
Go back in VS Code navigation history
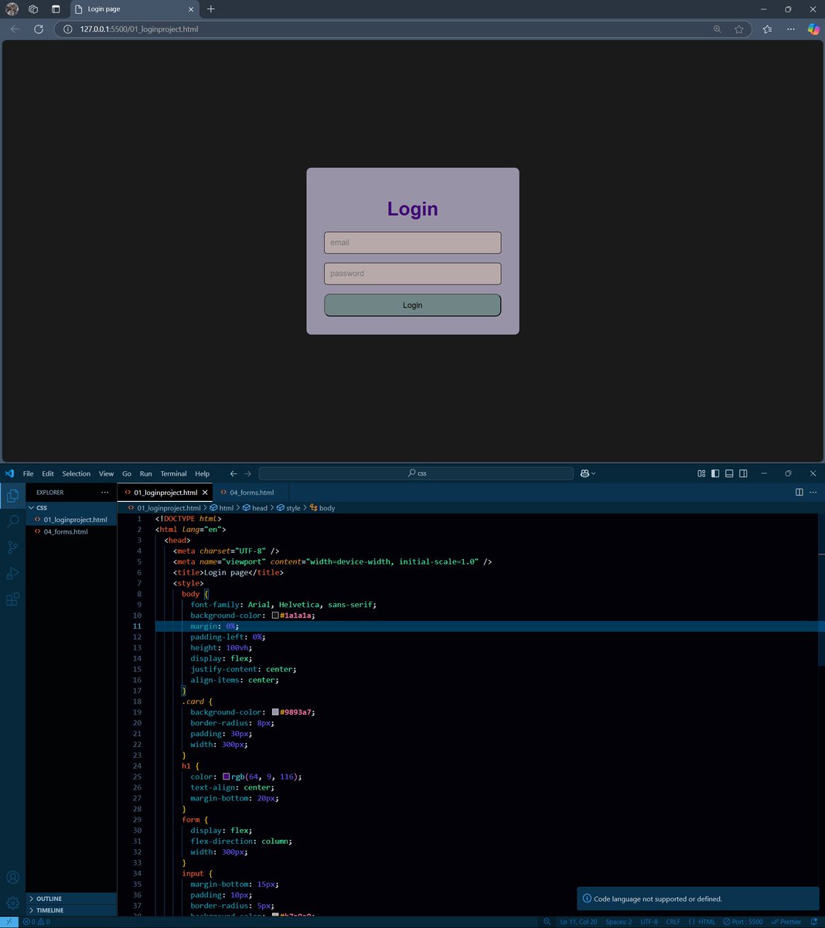point(234,473)
